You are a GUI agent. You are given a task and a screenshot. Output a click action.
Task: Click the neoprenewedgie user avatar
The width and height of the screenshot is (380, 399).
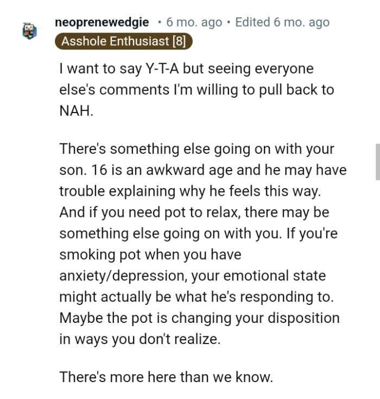[x=30, y=31]
